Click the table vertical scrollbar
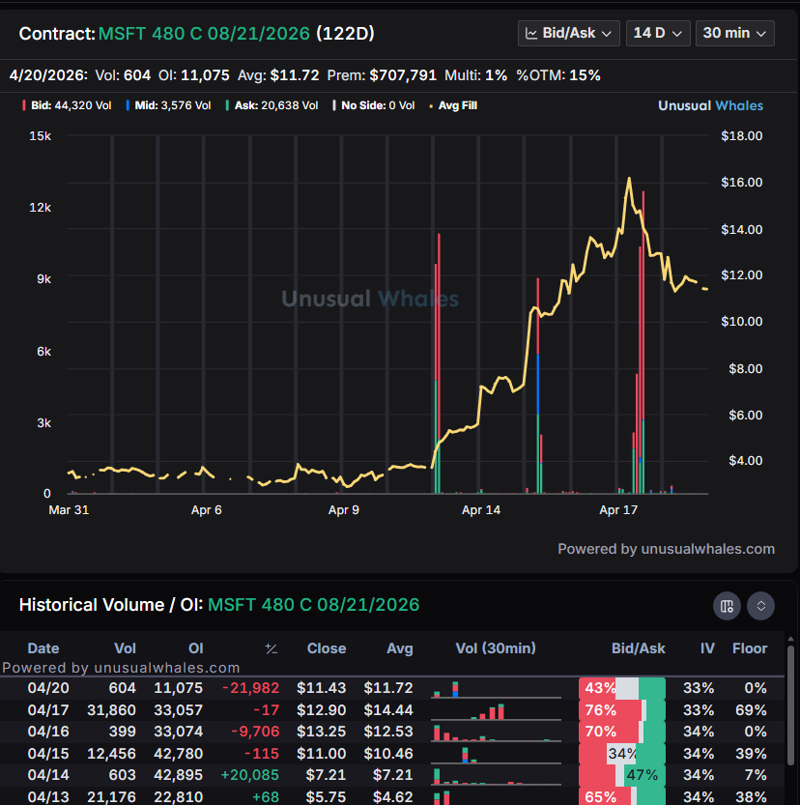This screenshot has width=800, height=805. 790,705
